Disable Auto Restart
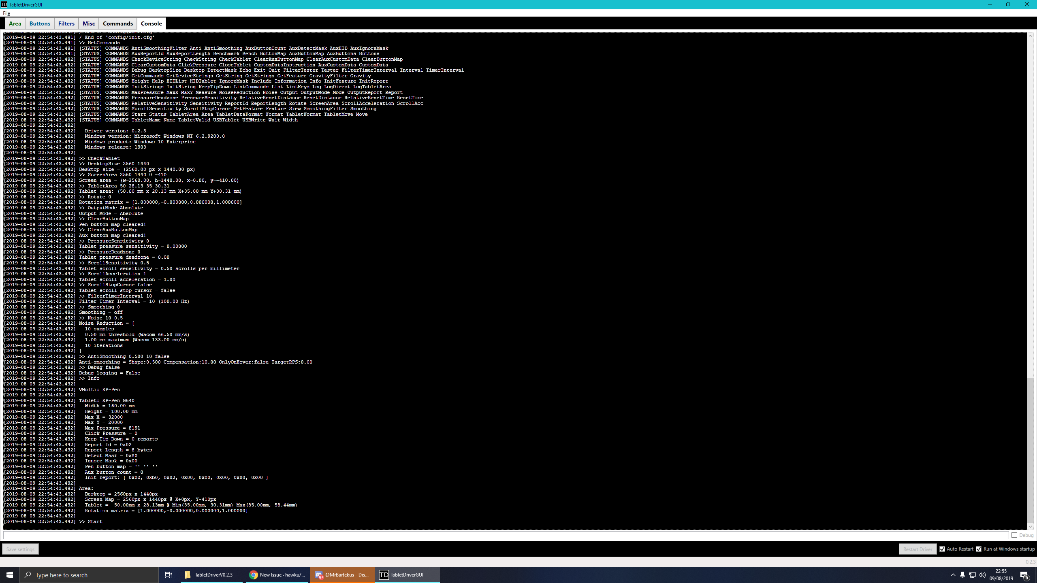1037x583 pixels. click(x=943, y=549)
